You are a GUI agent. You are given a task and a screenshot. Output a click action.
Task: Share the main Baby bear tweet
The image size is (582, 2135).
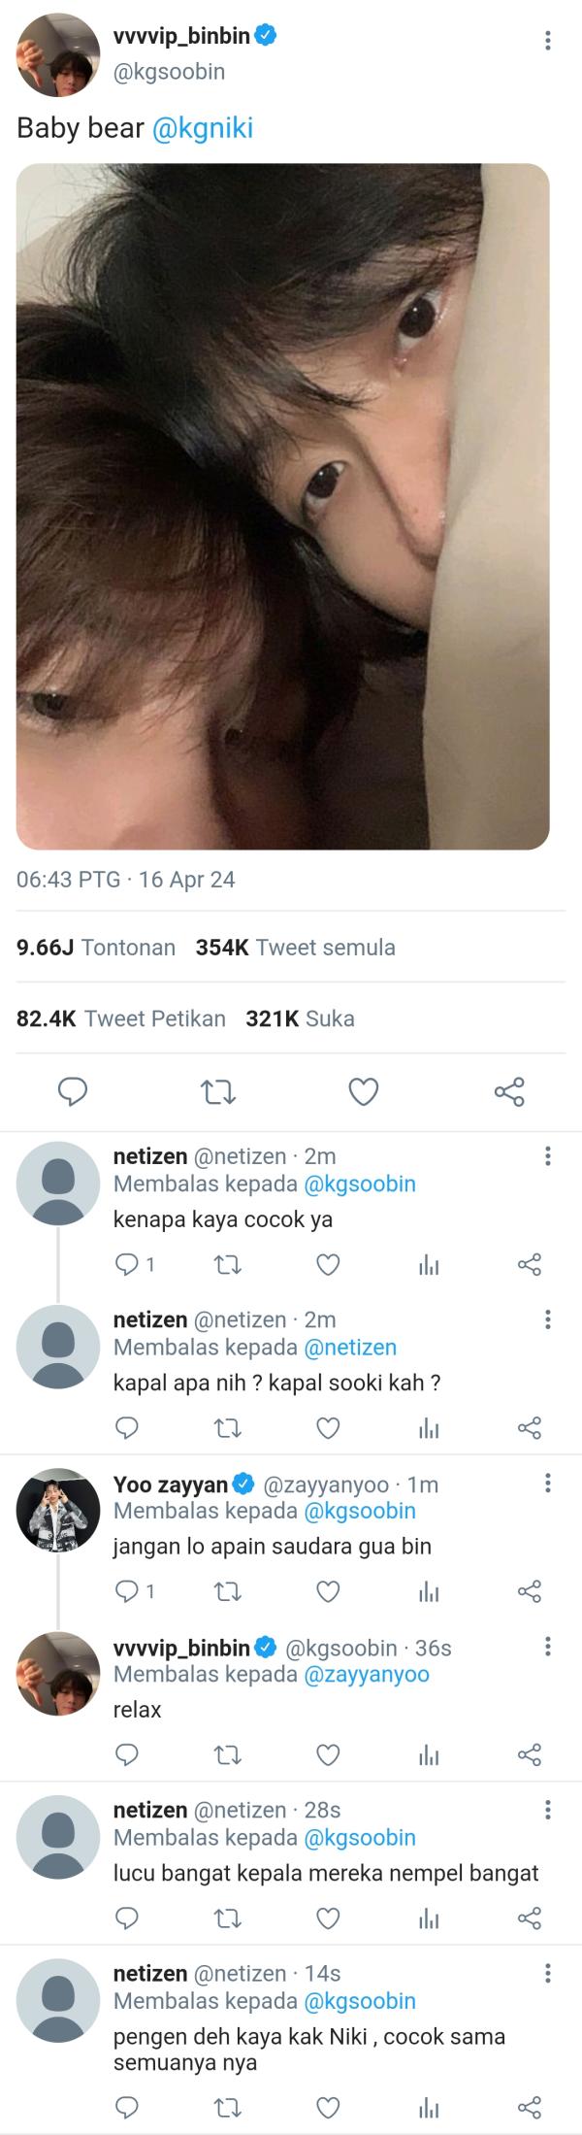click(x=509, y=1092)
